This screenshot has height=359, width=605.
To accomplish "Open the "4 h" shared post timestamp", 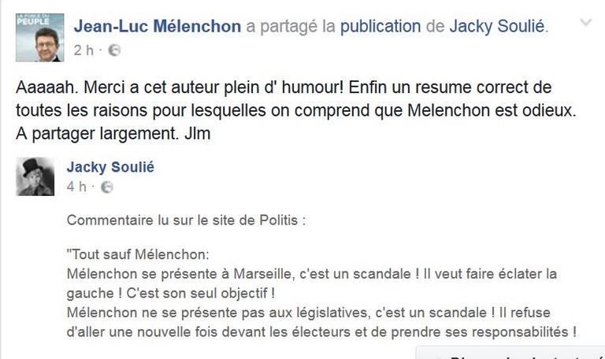I will click(77, 187).
